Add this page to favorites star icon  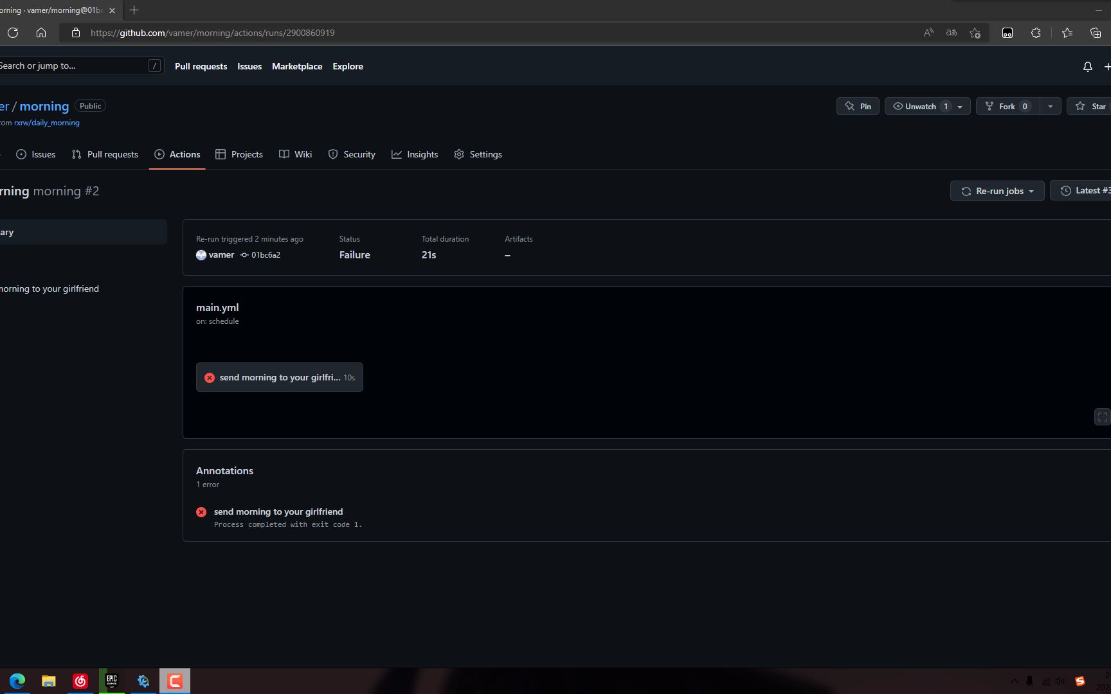click(x=975, y=33)
